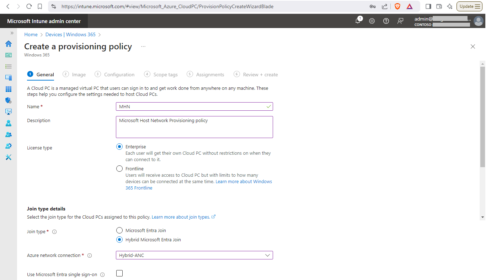Open Learn more about Windows 365 Frontline
This screenshot has height=280, width=486.
[199, 185]
